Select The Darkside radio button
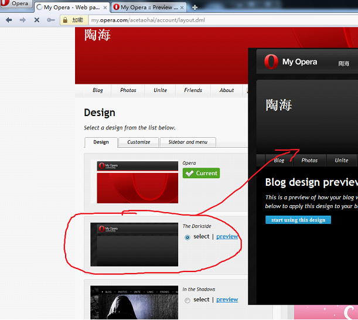This screenshot has height=320, width=358. (x=187, y=237)
